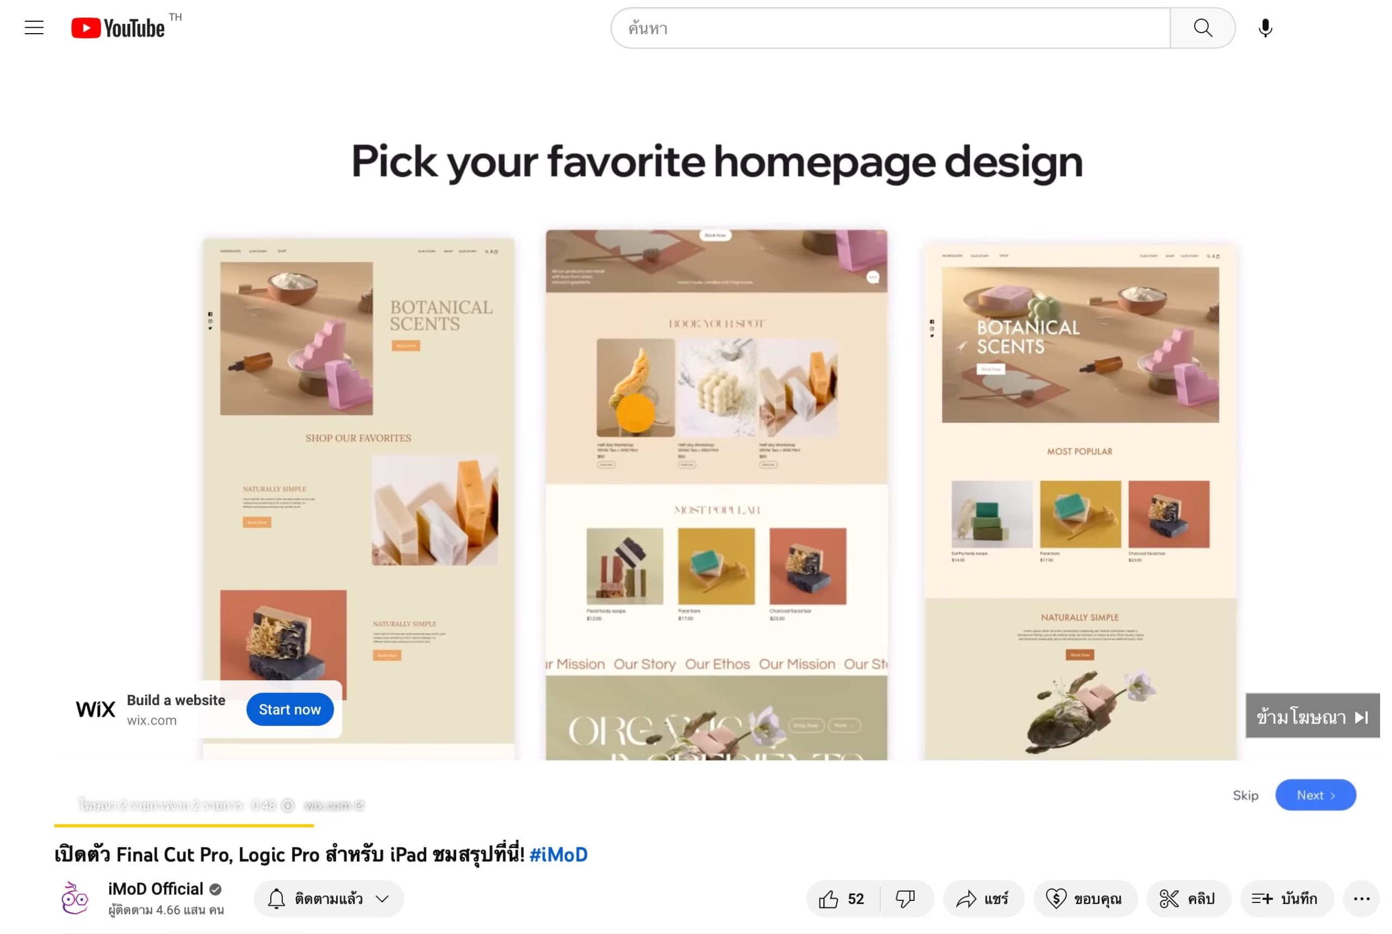Open ad info circle icon
The width and height of the screenshot is (1392, 934).
pos(288,805)
